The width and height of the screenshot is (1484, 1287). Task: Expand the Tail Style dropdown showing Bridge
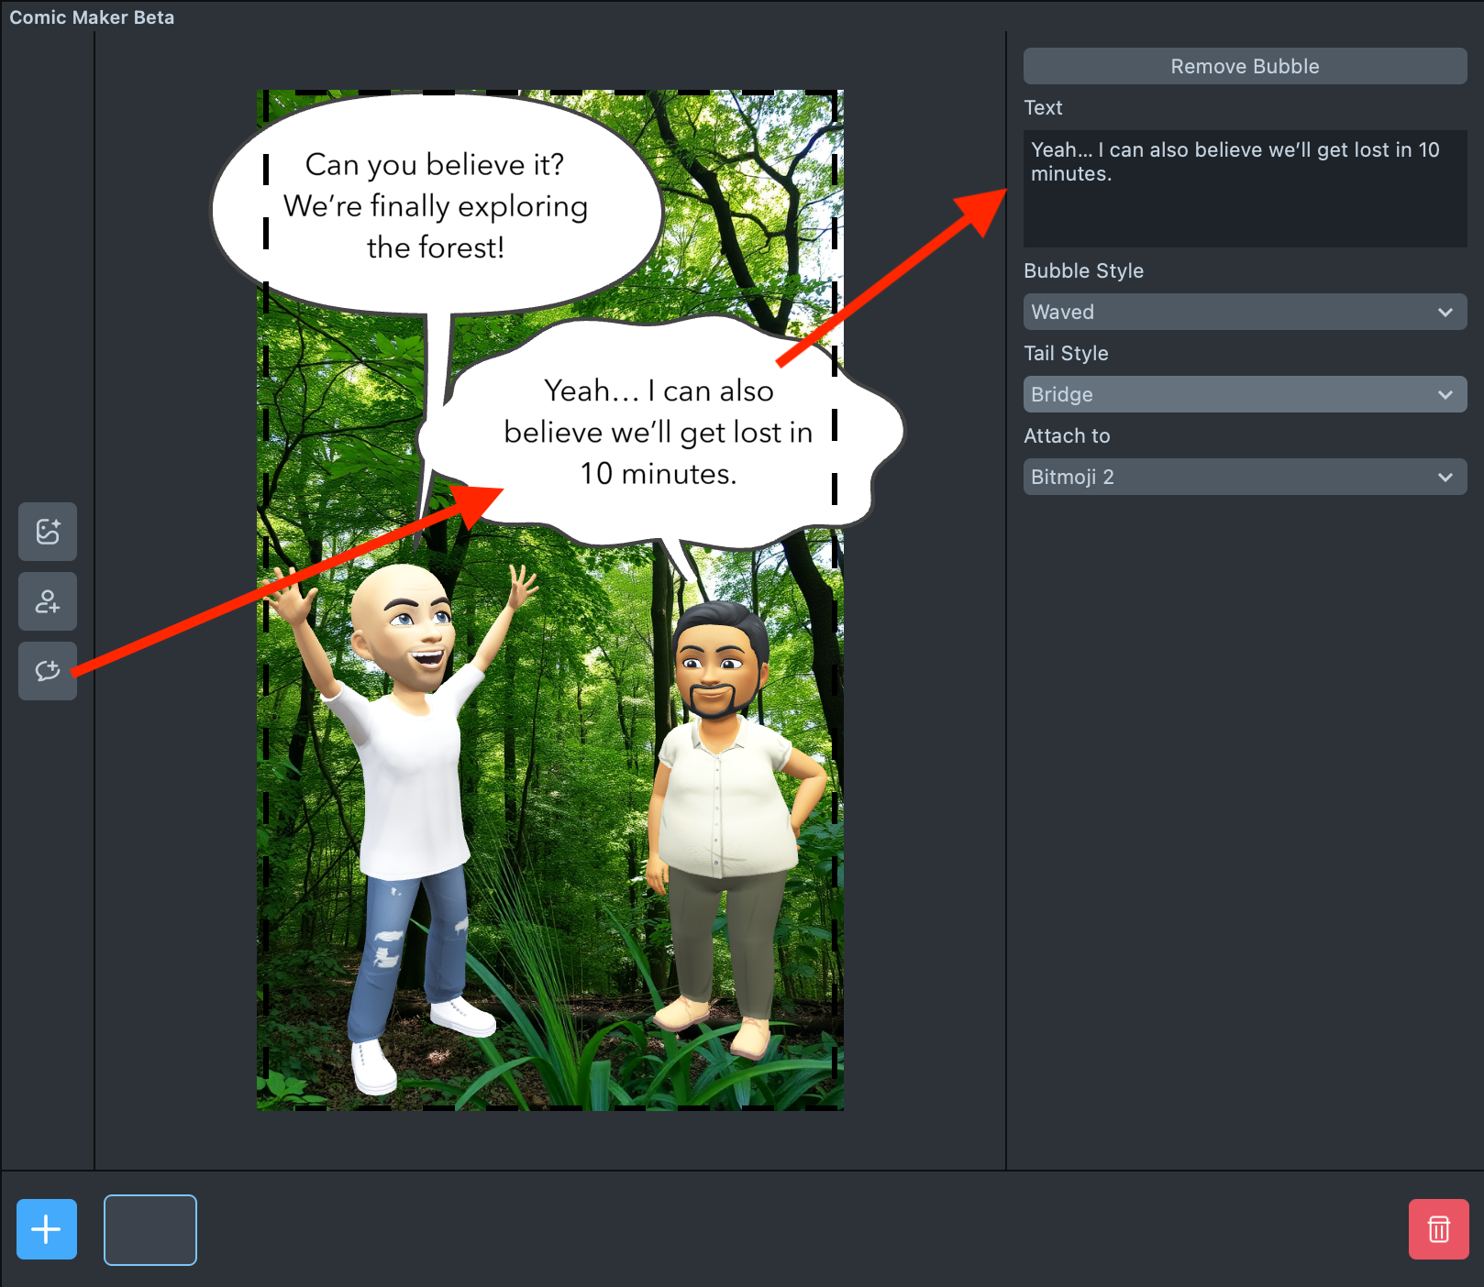point(1245,394)
